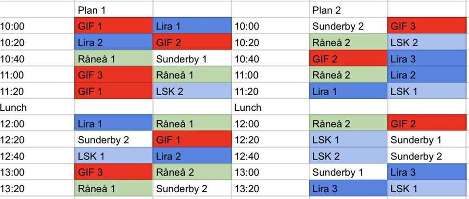Click the LSK 2 cell in Plan 1's 11:20 row
Screen dimensions: 469x199
point(192,91)
